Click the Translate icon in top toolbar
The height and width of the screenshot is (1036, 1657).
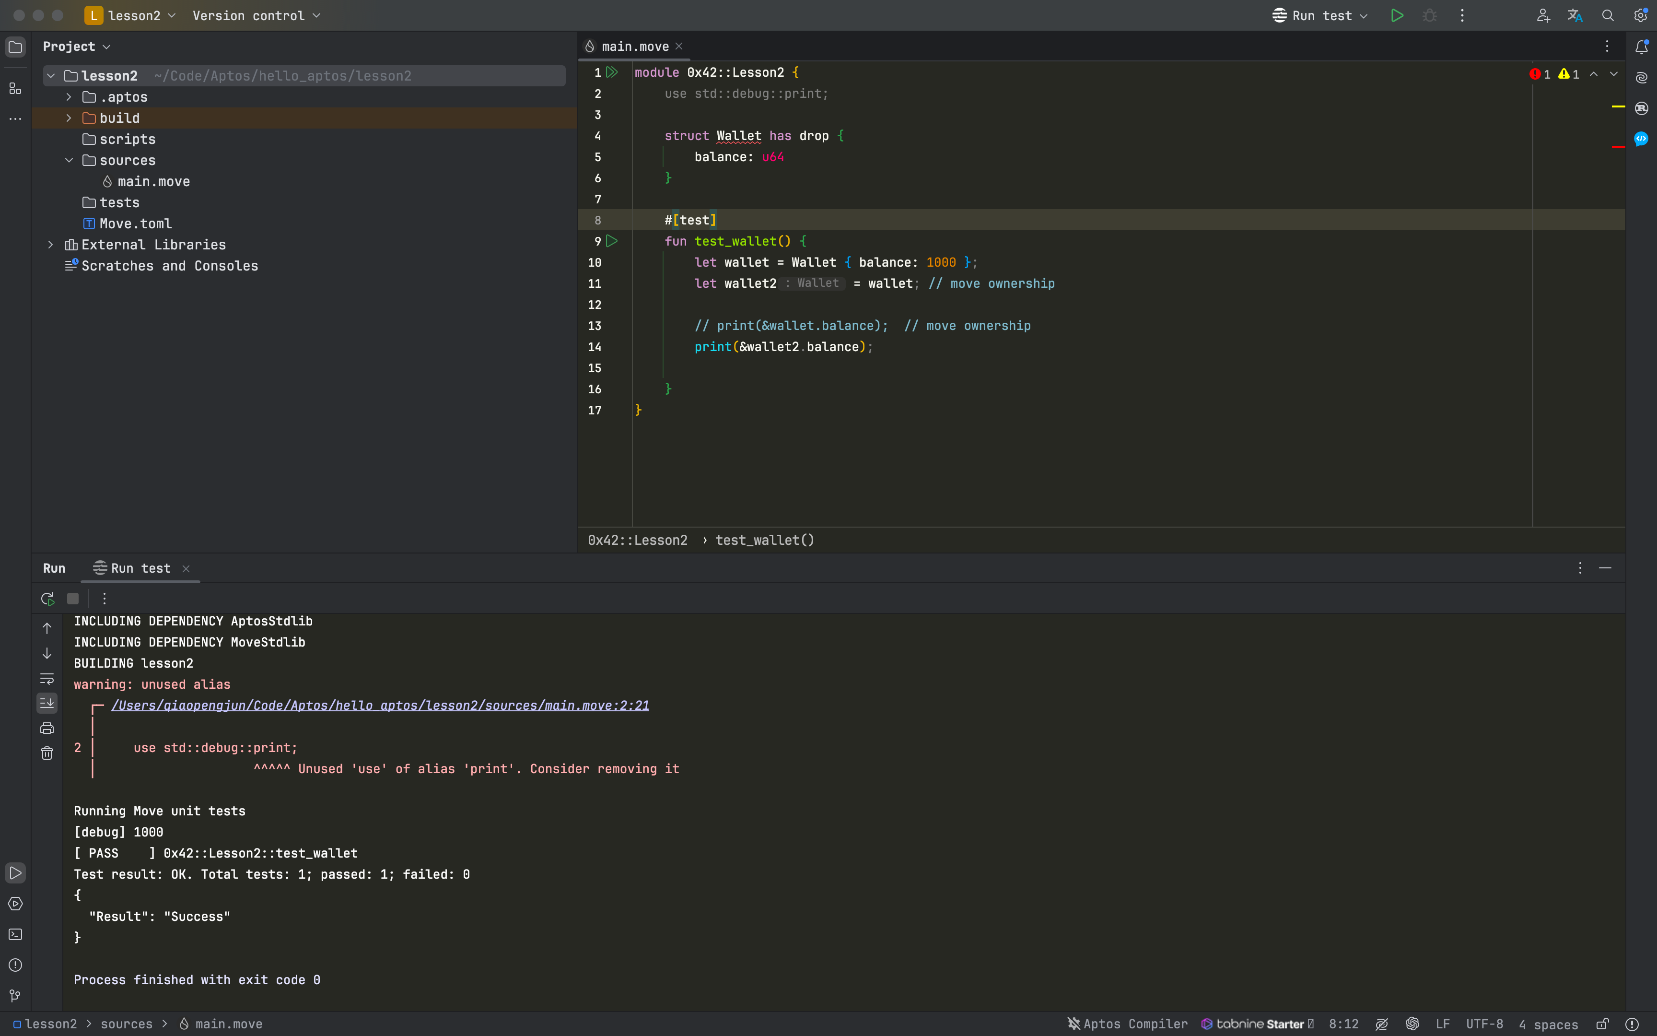click(1575, 15)
